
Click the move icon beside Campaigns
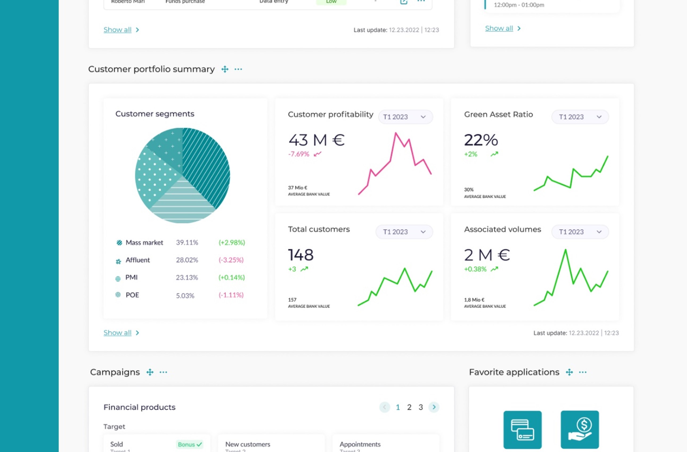coord(150,372)
